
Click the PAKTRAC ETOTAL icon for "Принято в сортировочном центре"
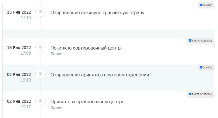pos(191,94)
